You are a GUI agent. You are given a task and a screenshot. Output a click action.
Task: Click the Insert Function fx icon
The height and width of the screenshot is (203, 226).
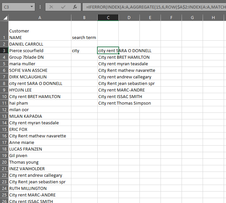(75, 7)
